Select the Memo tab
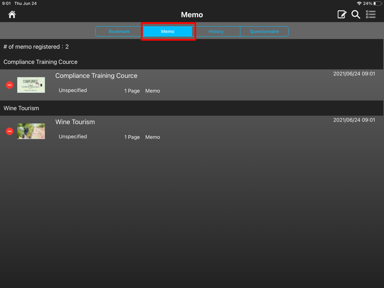Screen dimensions: 384x288 click(168, 31)
